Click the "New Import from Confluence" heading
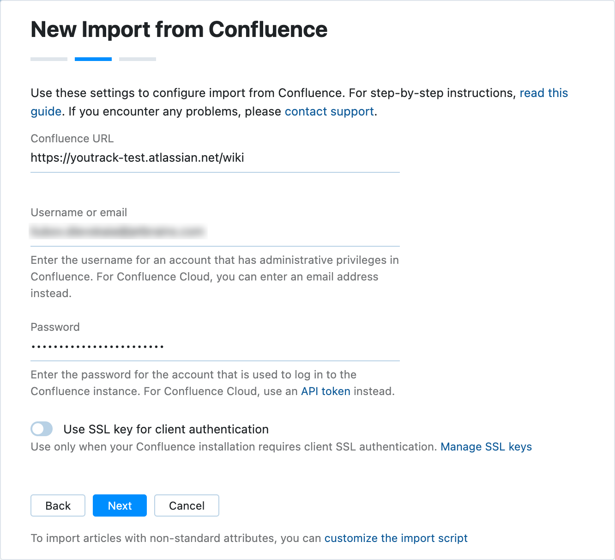This screenshot has height=560, width=615. [179, 29]
